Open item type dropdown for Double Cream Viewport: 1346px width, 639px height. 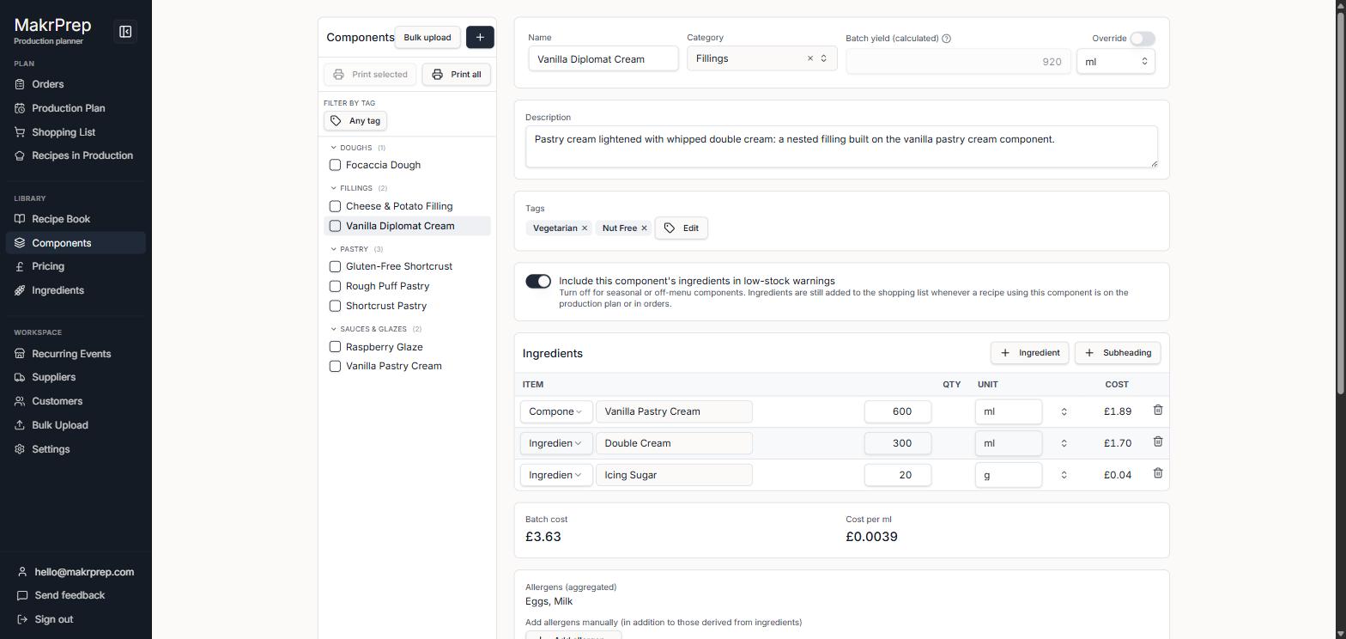(555, 443)
